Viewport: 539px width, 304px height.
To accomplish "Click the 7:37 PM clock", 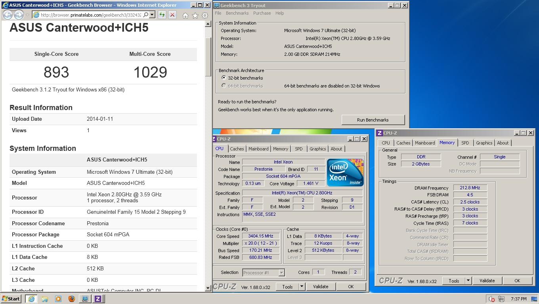I will click(518, 299).
